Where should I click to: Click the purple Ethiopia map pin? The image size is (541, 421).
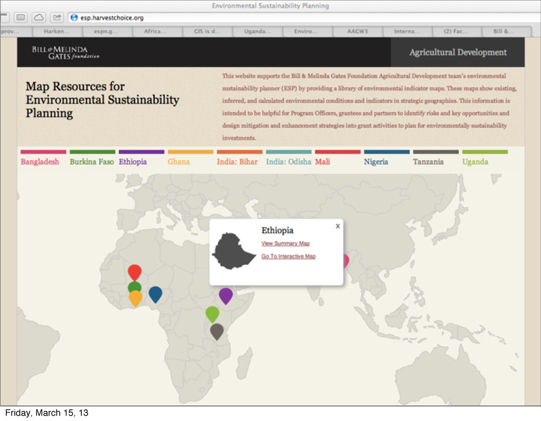(226, 296)
